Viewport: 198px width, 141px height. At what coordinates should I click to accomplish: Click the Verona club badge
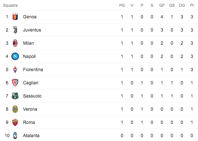(x=15, y=109)
